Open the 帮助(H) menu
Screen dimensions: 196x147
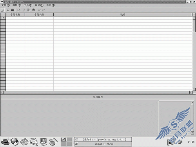point(51,5)
